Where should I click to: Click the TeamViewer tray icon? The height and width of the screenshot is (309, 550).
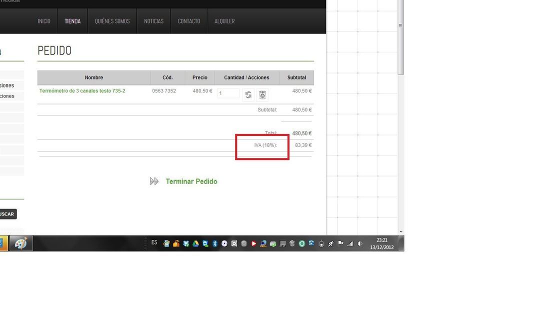click(x=205, y=243)
